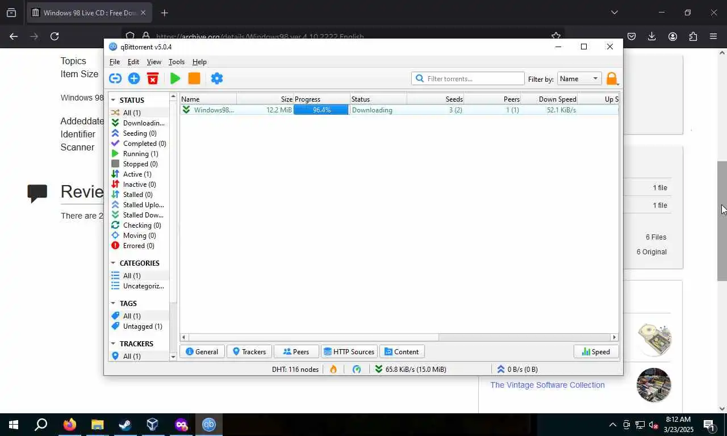This screenshot has height=436, width=727.
Task: Open the Content tab
Action: (402, 351)
